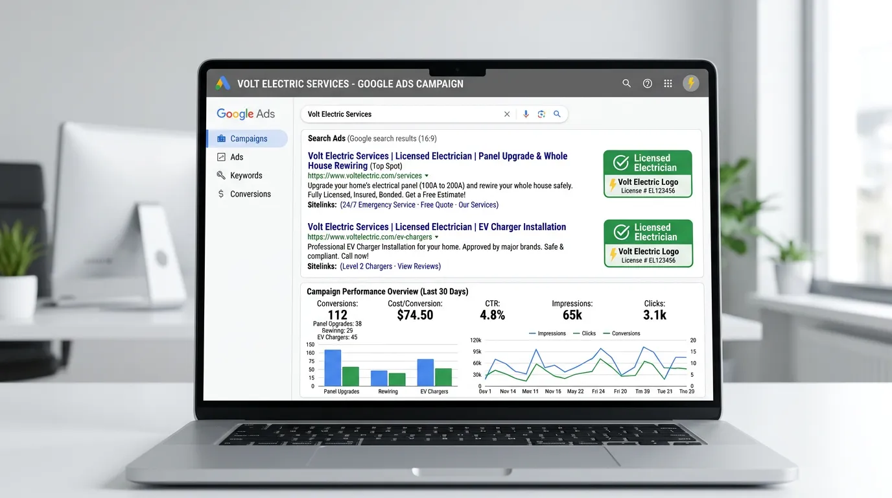Follow the Free Quote sitelink

pos(437,205)
